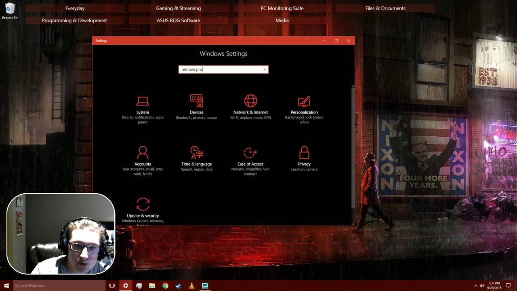Open the PC Monitoring Suite fence tab

pos(282,8)
